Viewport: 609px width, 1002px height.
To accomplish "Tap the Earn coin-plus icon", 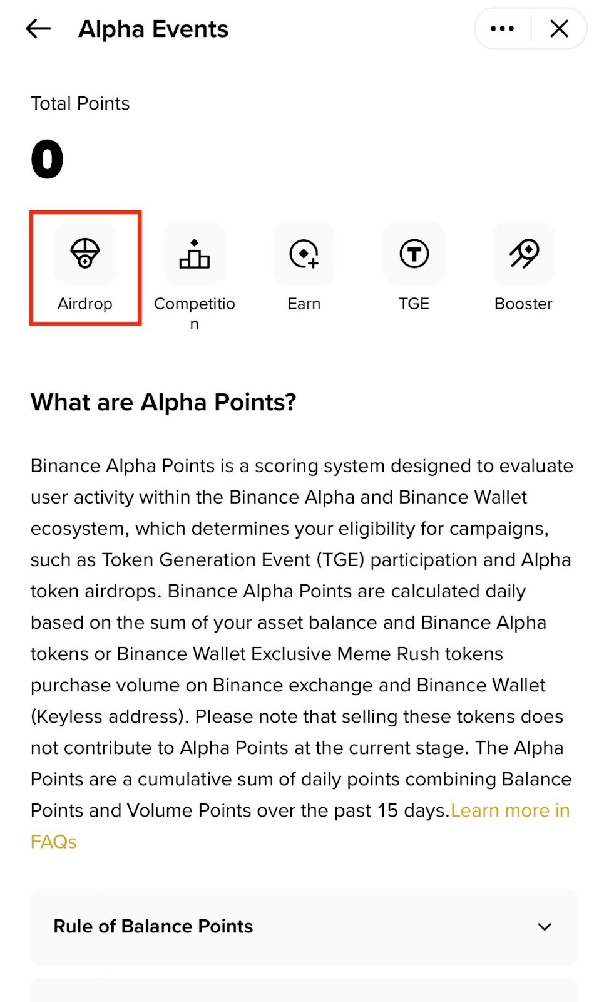I will (x=304, y=254).
